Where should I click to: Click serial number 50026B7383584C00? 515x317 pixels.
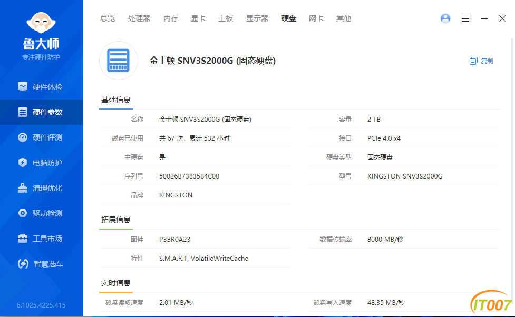pyautogui.click(x=189, y=176)
